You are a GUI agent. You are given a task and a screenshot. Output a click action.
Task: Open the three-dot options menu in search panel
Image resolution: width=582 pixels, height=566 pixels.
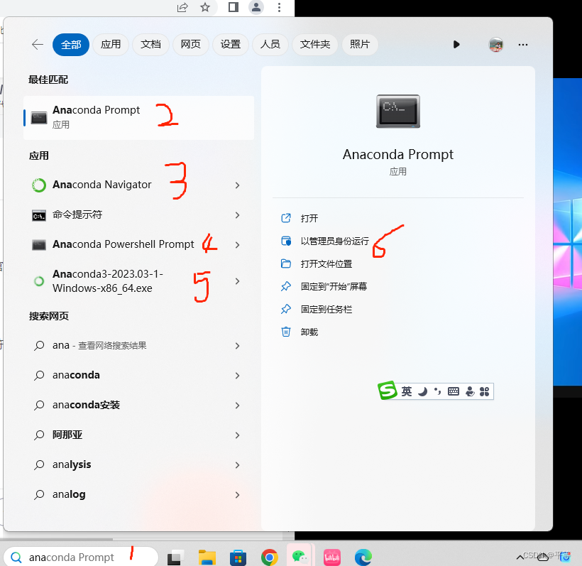[523, 45]
